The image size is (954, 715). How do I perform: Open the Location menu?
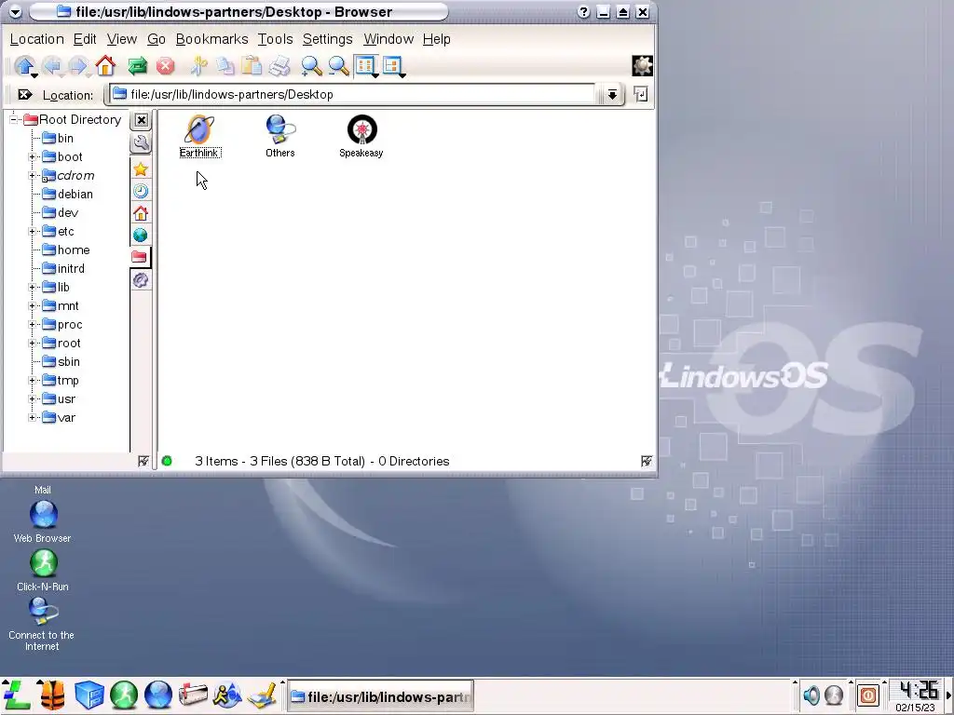coord(36,39)
